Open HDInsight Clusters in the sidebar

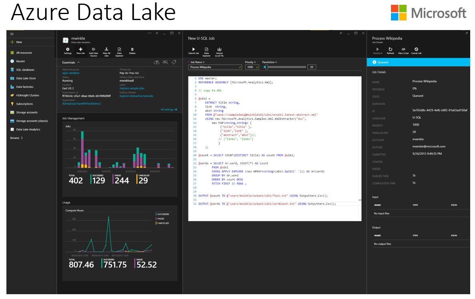[25, 95]
